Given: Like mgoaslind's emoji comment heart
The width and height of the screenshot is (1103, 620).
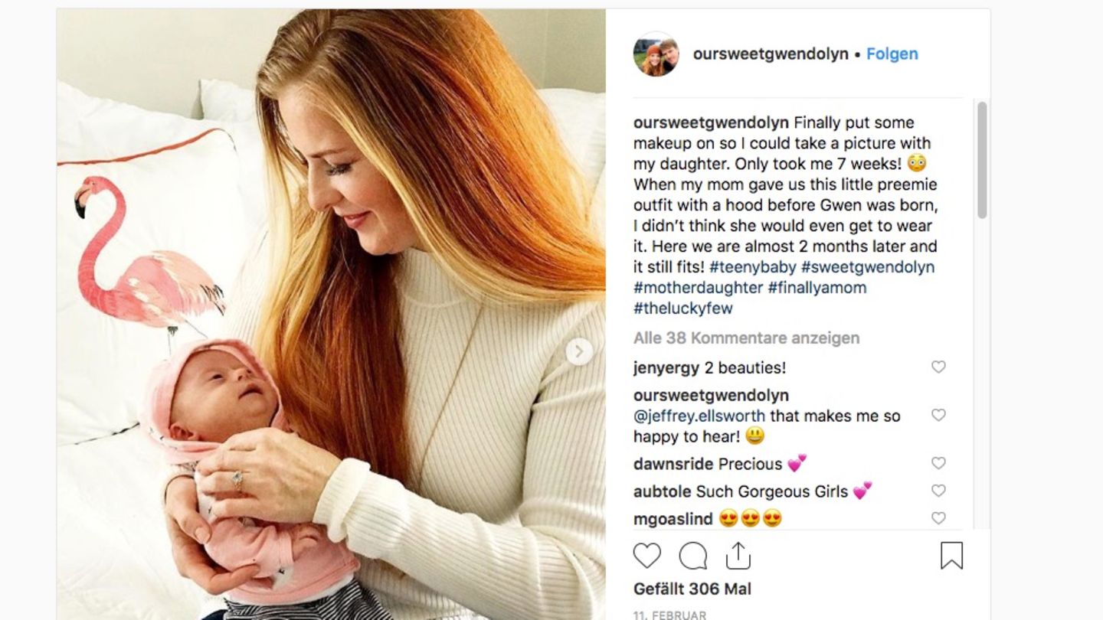Looking at the screenshot, I should click(938, 518).
